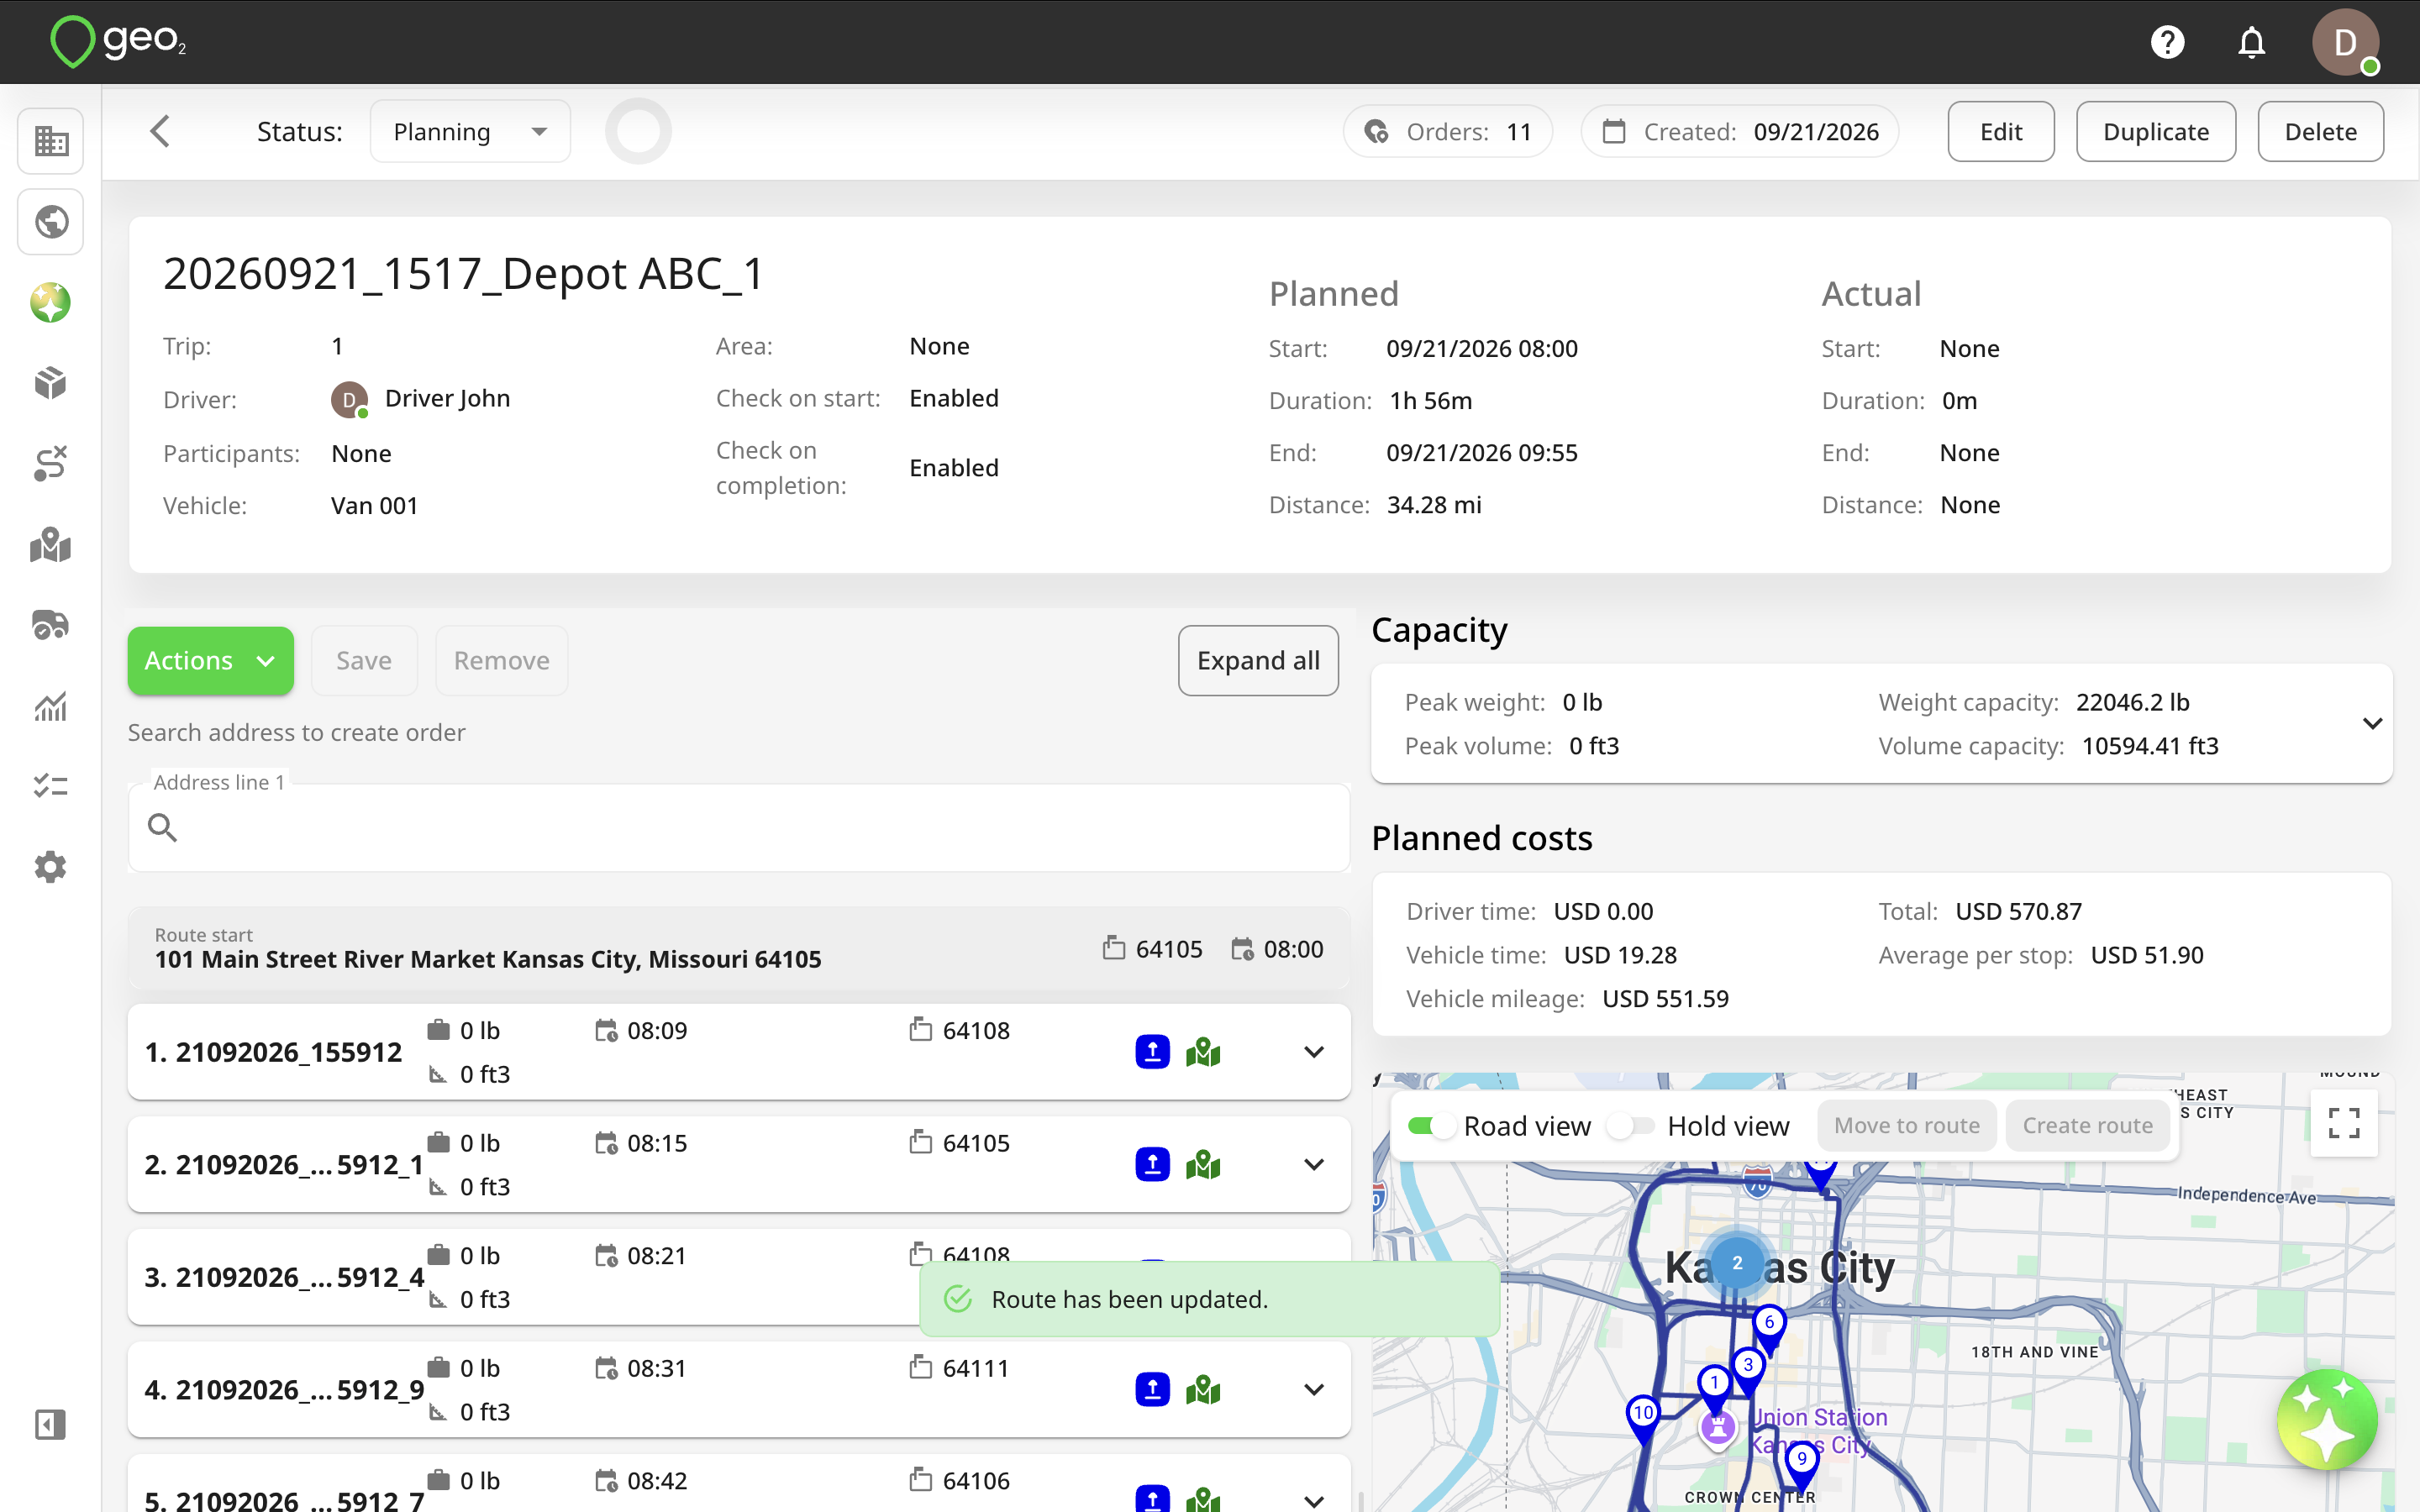Collapse the sidebar panel icon
Screen dimensions: 2420x1512
[x=51, y=1424]
